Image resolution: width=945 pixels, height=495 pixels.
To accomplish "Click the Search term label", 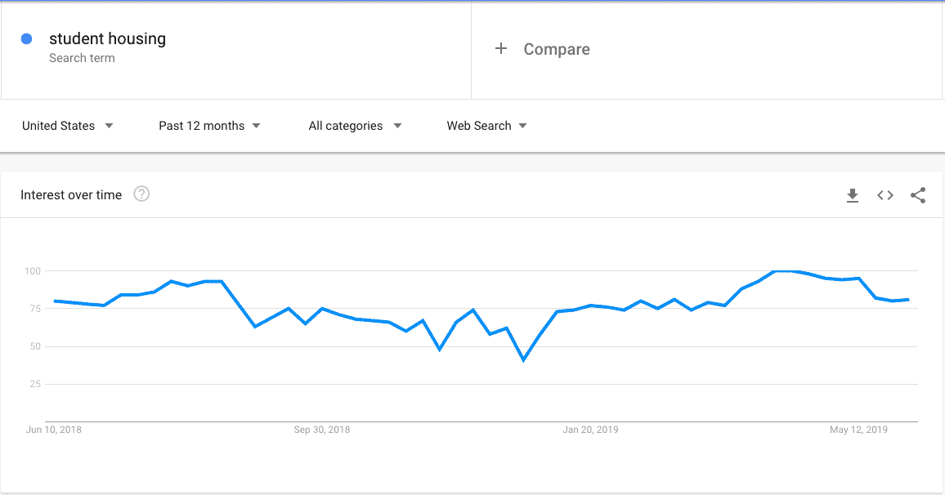I will click(x=82, y=59).
